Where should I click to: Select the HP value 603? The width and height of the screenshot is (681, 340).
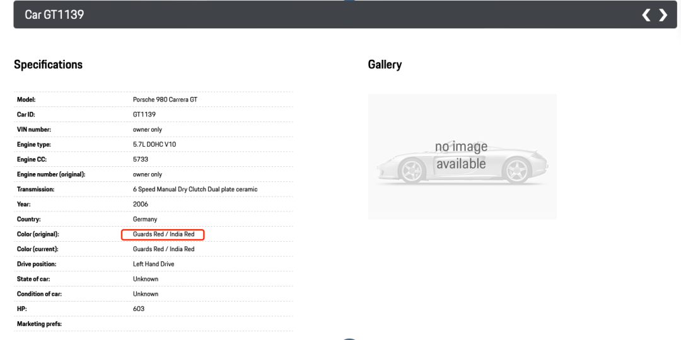(139, 309)
